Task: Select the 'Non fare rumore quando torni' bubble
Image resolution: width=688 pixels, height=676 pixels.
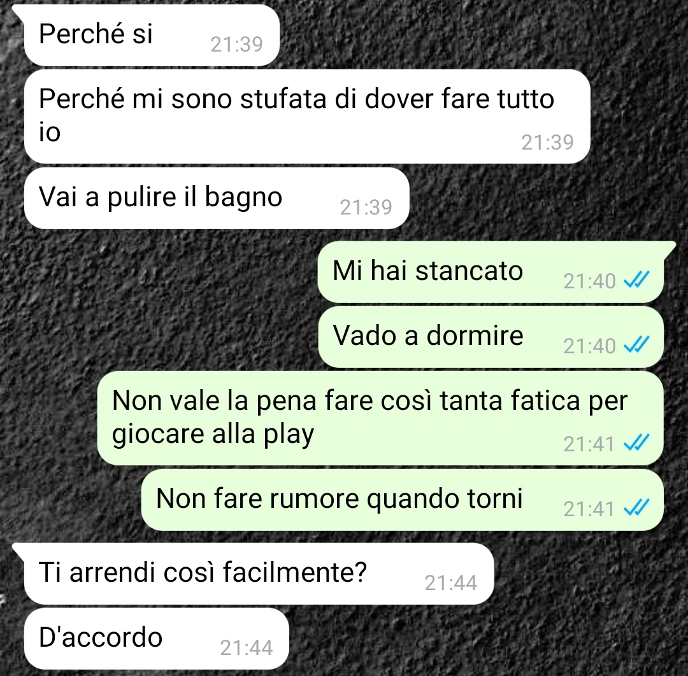Action: [x=402, y=500]
